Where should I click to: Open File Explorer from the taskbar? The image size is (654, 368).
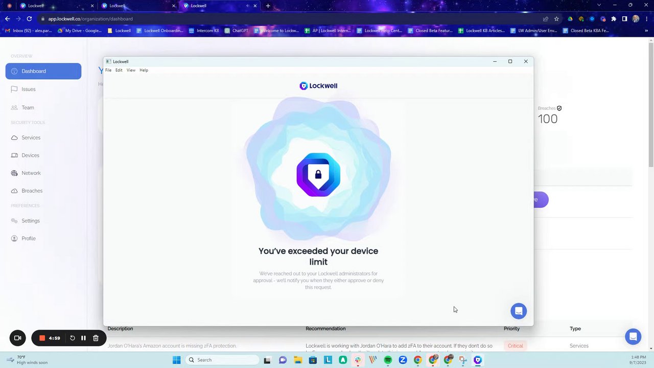tap(297, 360)
